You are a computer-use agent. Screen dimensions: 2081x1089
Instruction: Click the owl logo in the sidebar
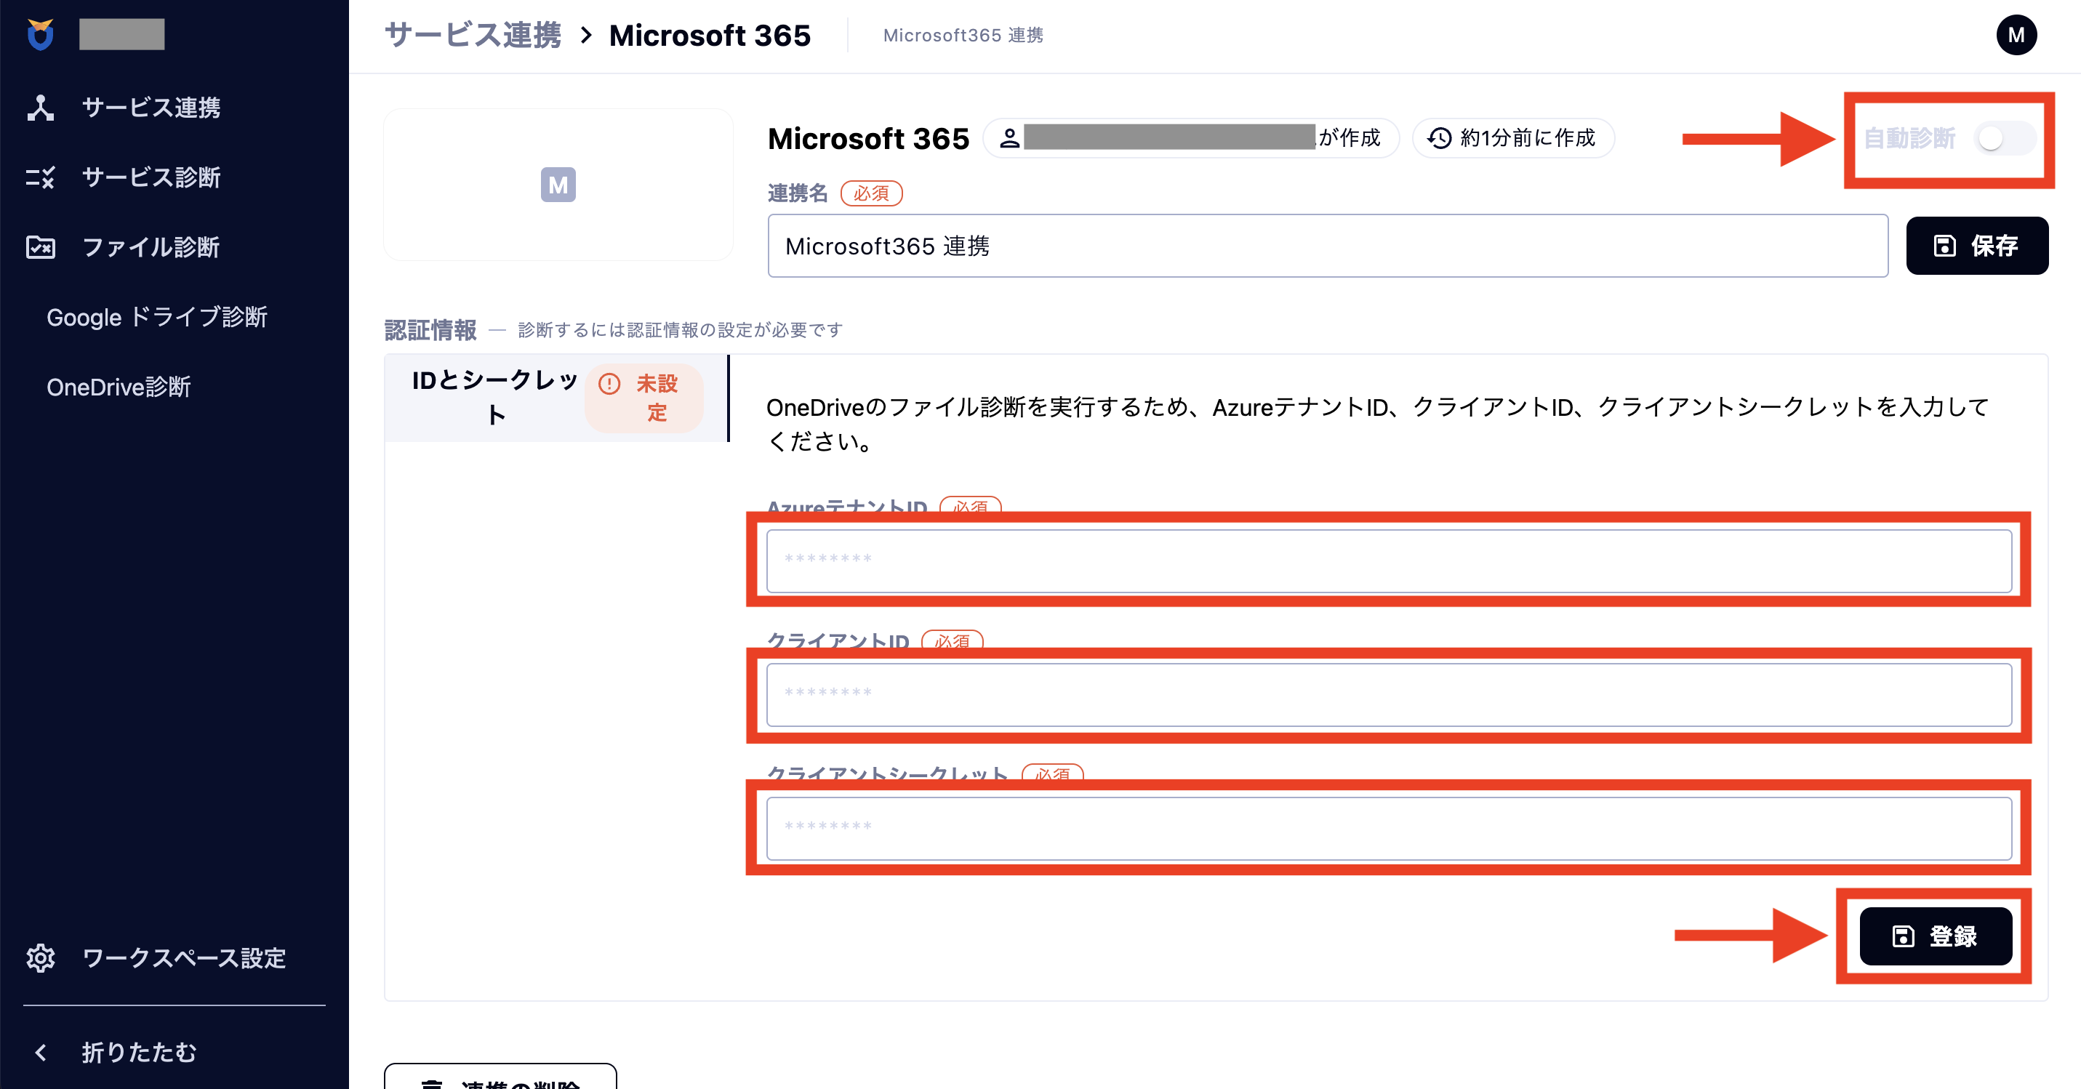click(x=41, y=34)
